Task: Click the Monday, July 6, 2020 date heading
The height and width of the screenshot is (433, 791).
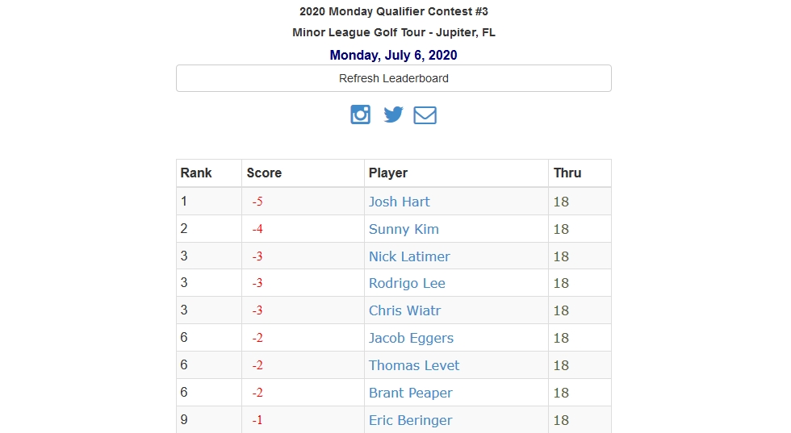Action: point(393,55)
